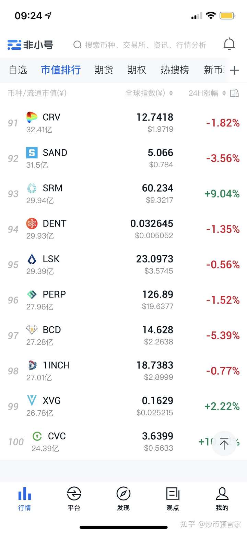Open the 热搜榜 hot search tab
Image resolution: width=247 pixels, height=534 pixels.
tap(175, 70)
